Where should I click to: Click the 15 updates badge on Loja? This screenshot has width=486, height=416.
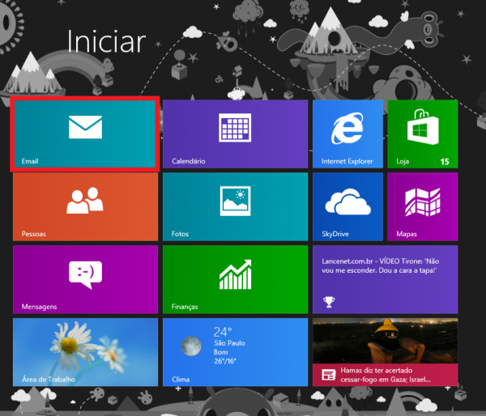pyautogui.click(x=444, y=162)
